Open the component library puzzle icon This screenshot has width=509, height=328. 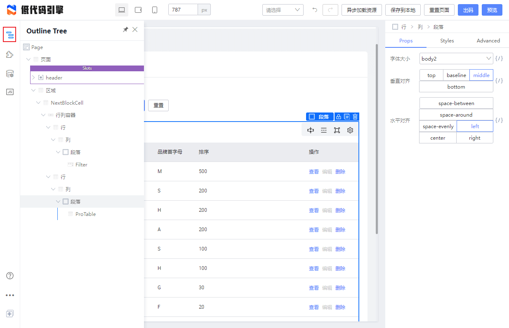coord(10,54)
